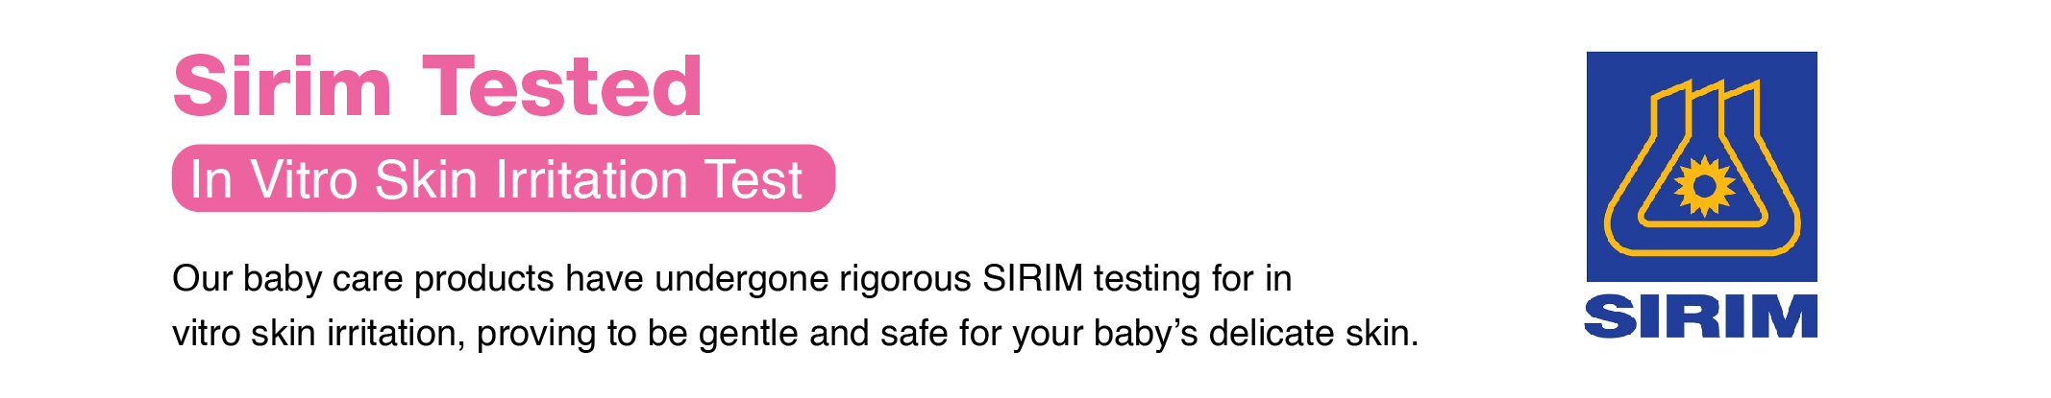This screenshot has height=398, width=2051.
Task: Select the blue SIRIM wordmark below the logo
Action: pyautogui.click(x=1700, y=316)
